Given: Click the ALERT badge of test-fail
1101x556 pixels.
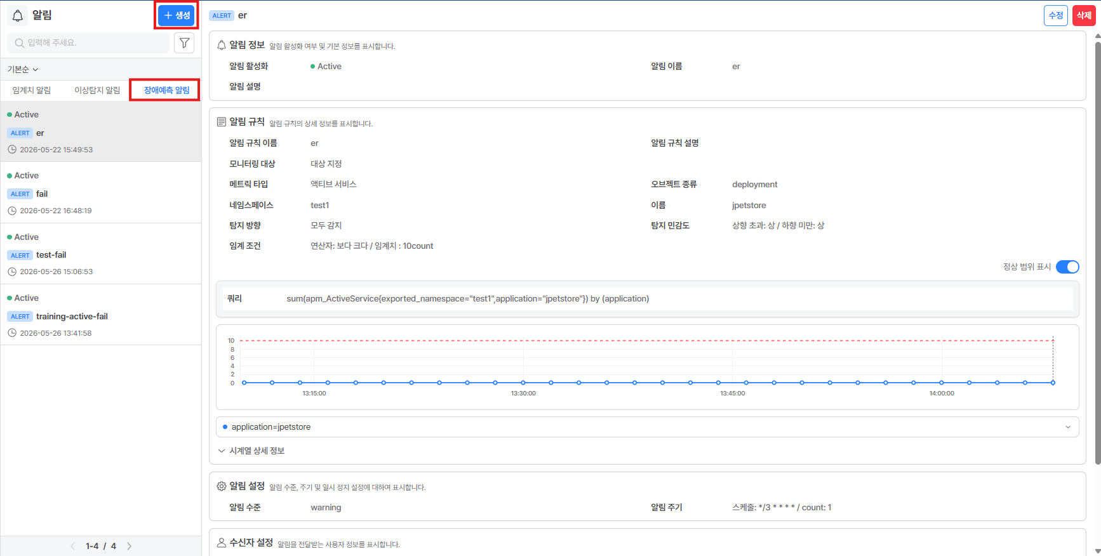Looking at the screenshot, I should tap(20, 255).
